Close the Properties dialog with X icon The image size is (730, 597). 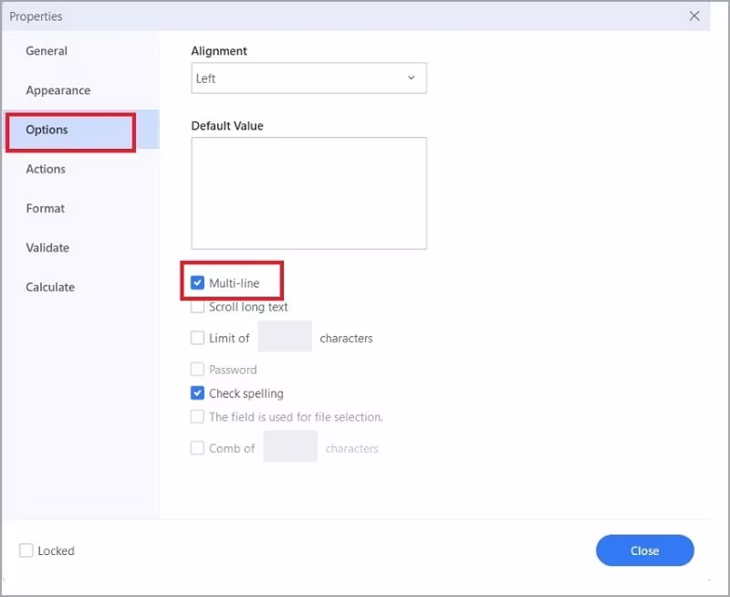[x=694, y=16]
